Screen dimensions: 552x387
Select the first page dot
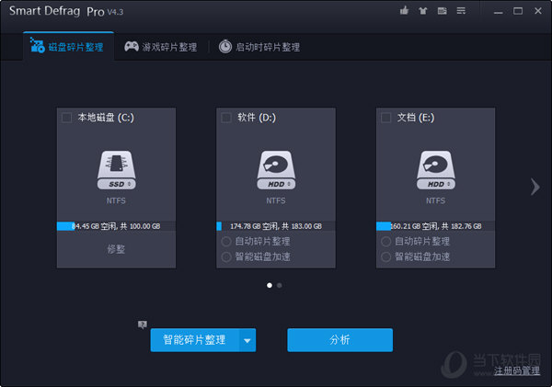pos(270,285)
